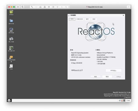The width and height of the screenshot is (138, 111).
Task: Click the snapshot button beside the sidebar toggle
Action: click(22, 7)
